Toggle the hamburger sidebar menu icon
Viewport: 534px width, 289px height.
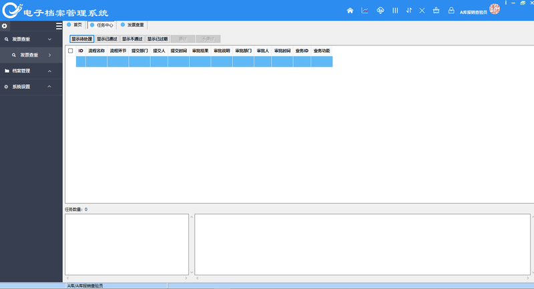(59, 26)
